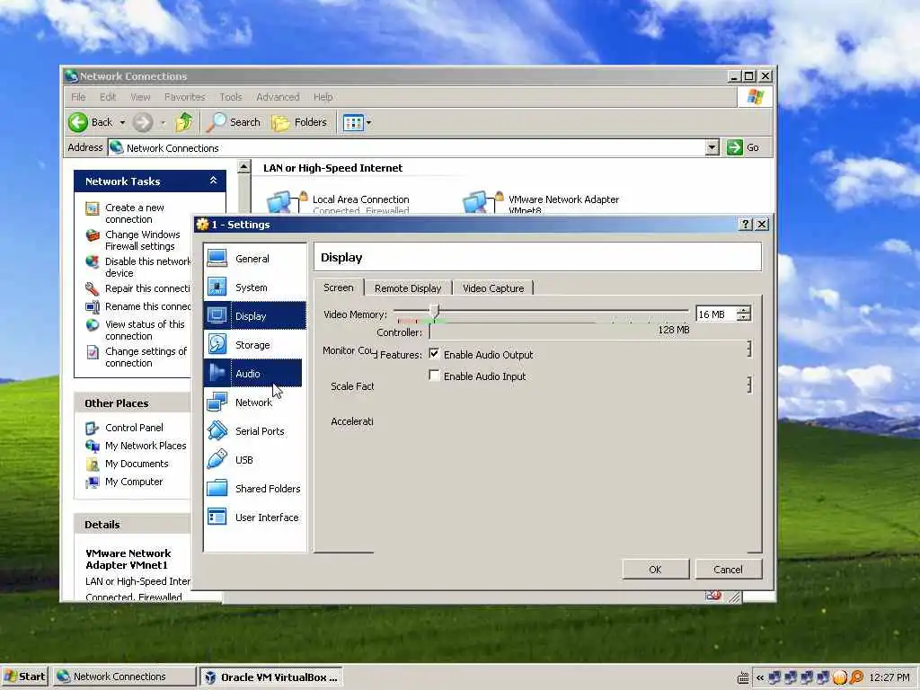Image resolution: width=920 pixels, height=690 pixels.
Task: Click OK in the Settings dialog
Action: click(x=655, y=569)
